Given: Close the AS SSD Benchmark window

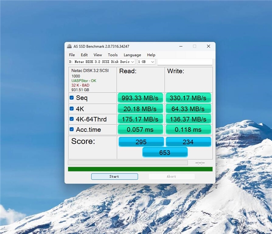Looking at the screenshot, I should coord(208,46).
